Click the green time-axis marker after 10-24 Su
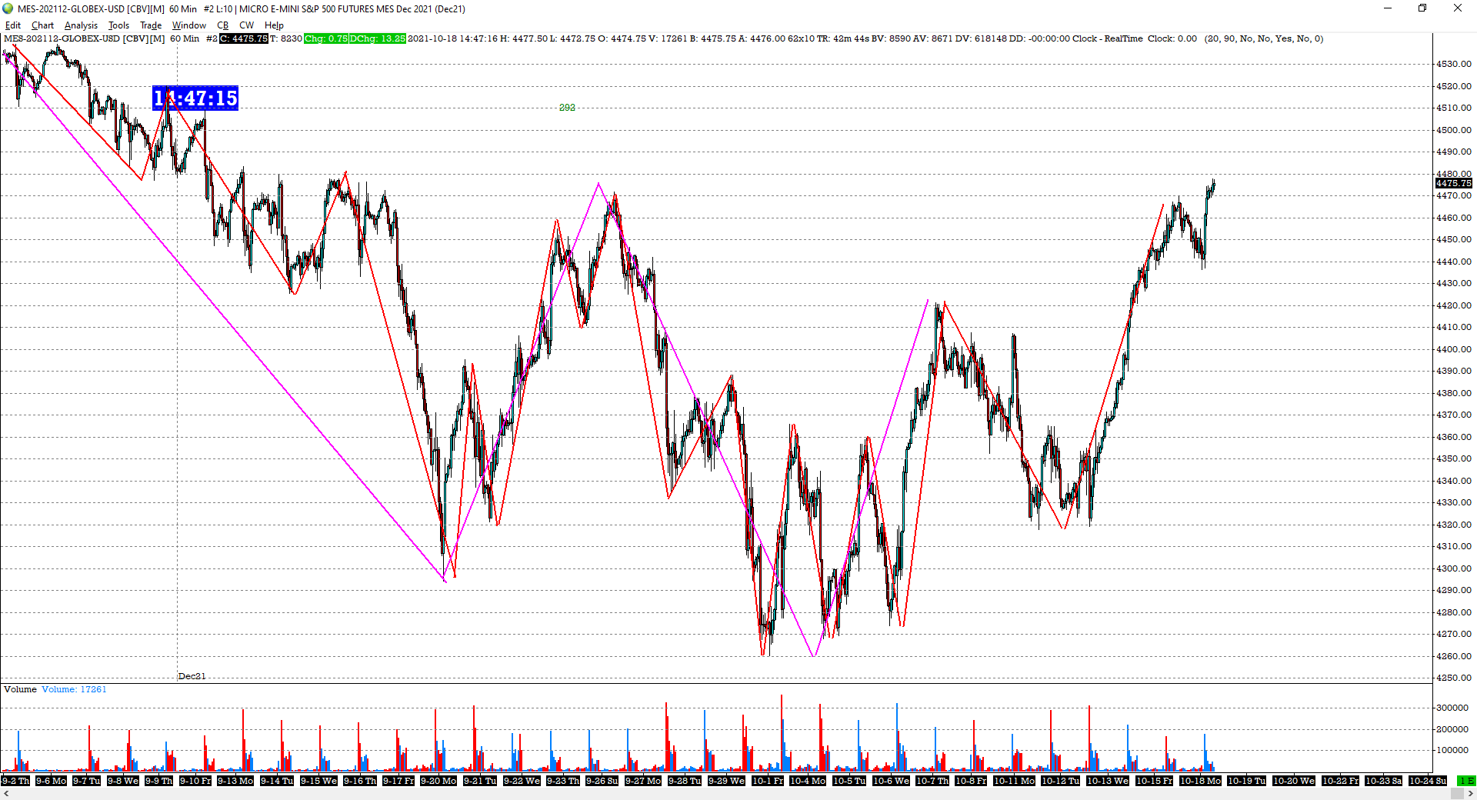 [x=1467, y=781]
